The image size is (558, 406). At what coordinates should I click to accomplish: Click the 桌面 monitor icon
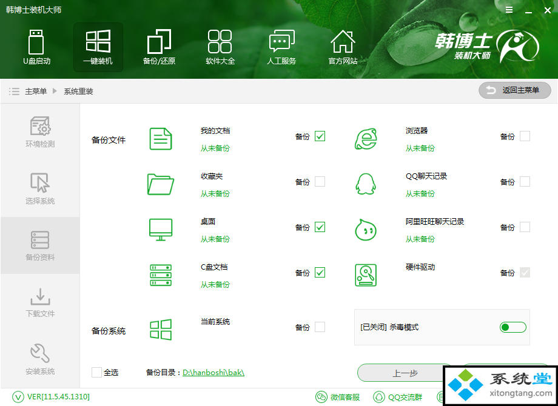(161, 230)
